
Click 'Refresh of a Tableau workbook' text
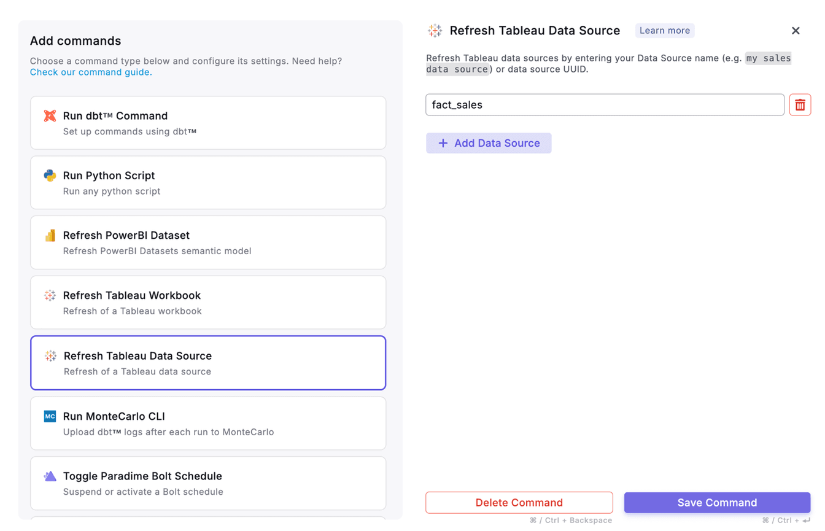coord(133,311)
